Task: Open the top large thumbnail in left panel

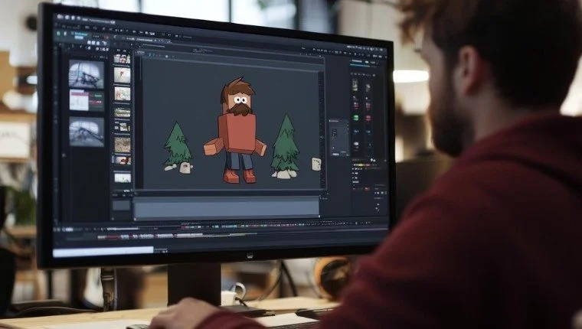Action: (x=87, y=74)
